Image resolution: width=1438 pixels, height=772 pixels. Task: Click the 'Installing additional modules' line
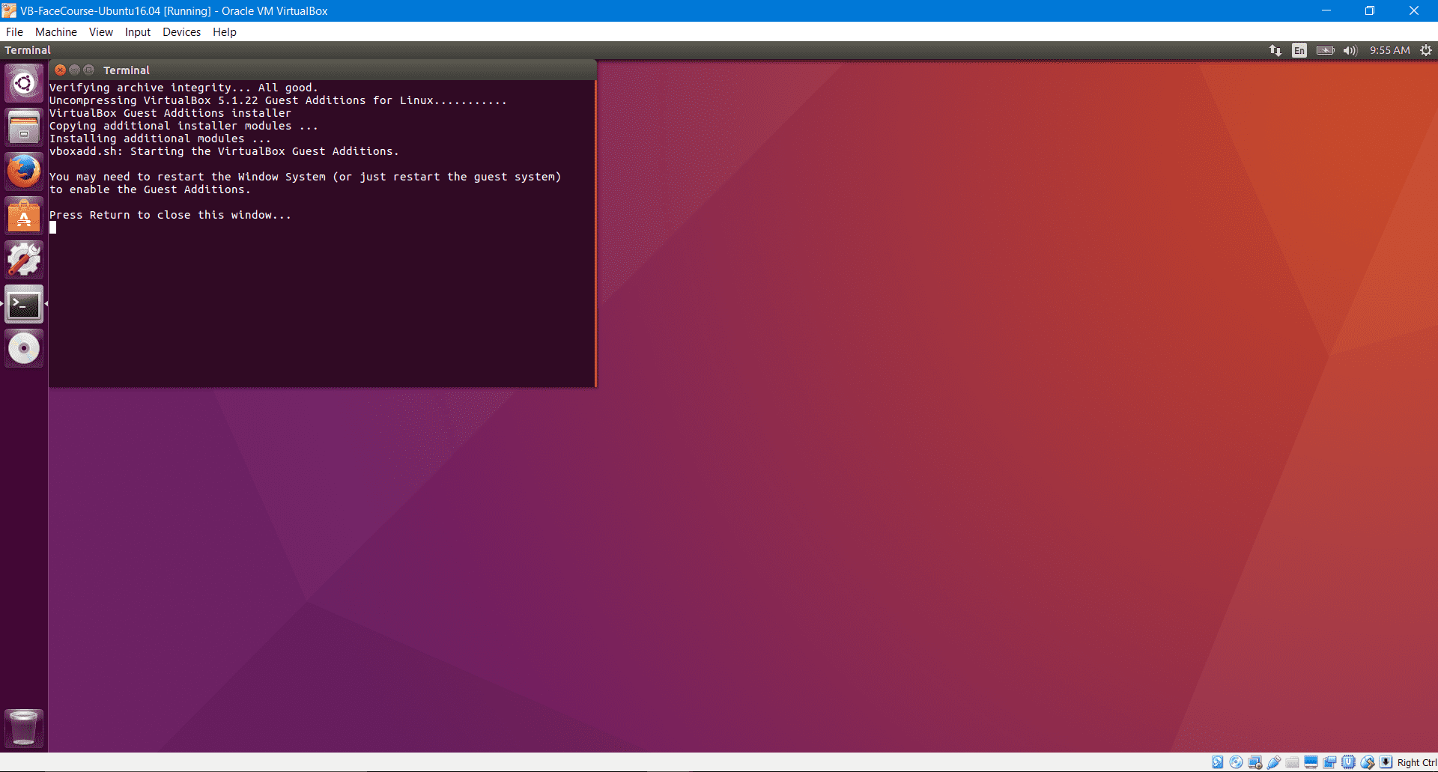click(x=160, y=139)
